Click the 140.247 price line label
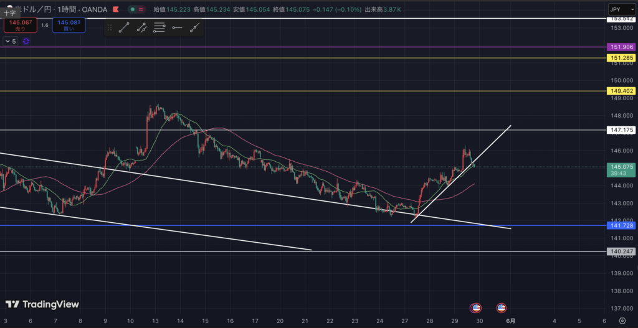The height and width of the screenshot is (328, 638). click(621, 251)
